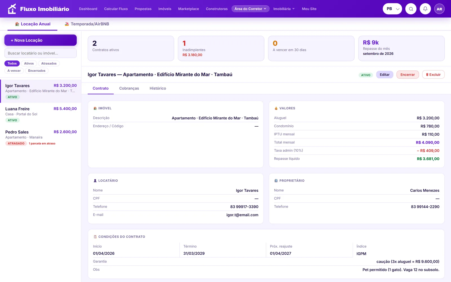Open Marketplace in the top navigation
The height and width of the screenshot is (282, 451).
tap(189, 9)
